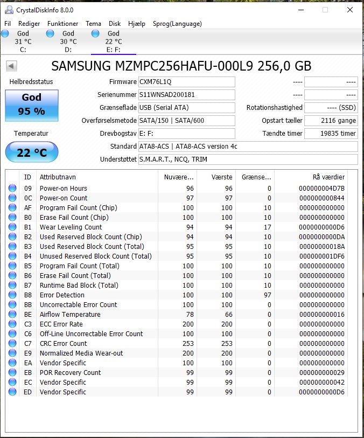Click the Drevbogstav field E: F:

pos(187,134)
